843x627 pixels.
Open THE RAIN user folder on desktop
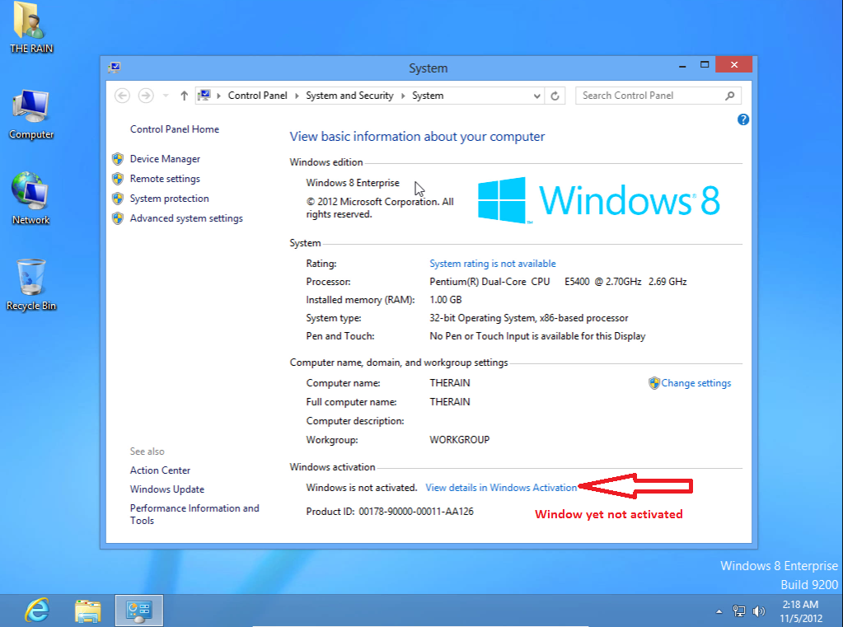pyautogui.click(x=31, y=28)
